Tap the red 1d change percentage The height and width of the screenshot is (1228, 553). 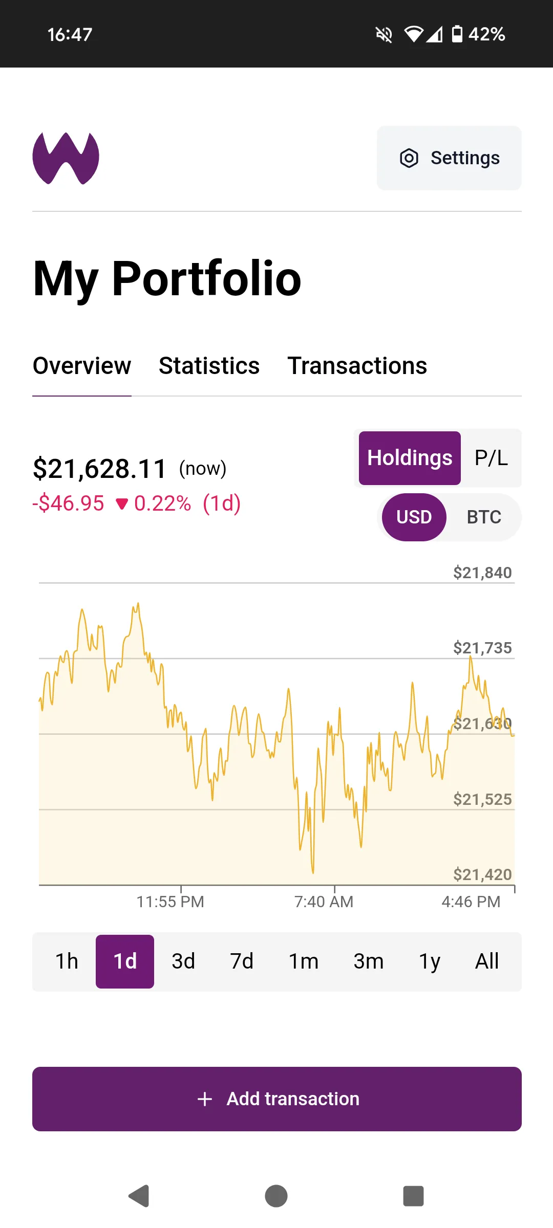162,503
